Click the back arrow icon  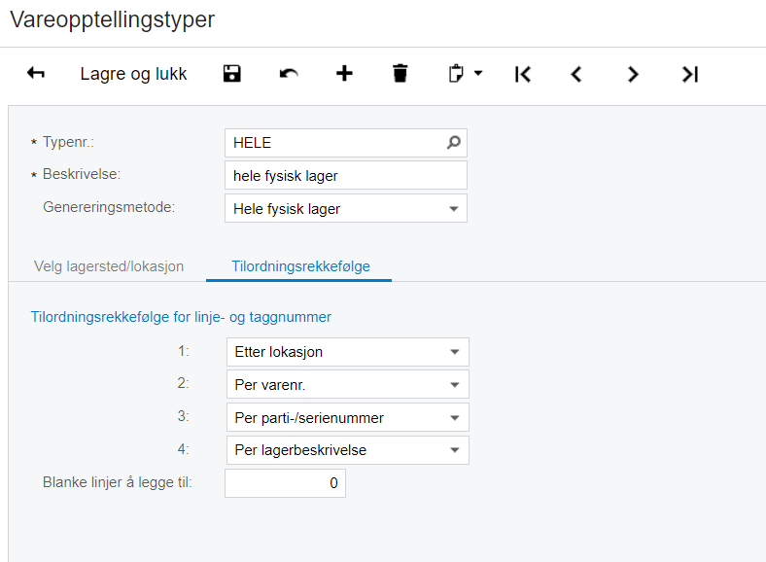pos(36,74)
